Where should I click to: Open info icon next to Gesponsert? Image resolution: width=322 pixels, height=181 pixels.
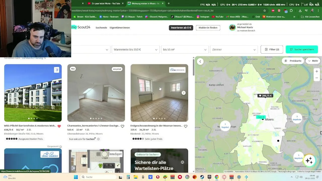coord(60,147)
